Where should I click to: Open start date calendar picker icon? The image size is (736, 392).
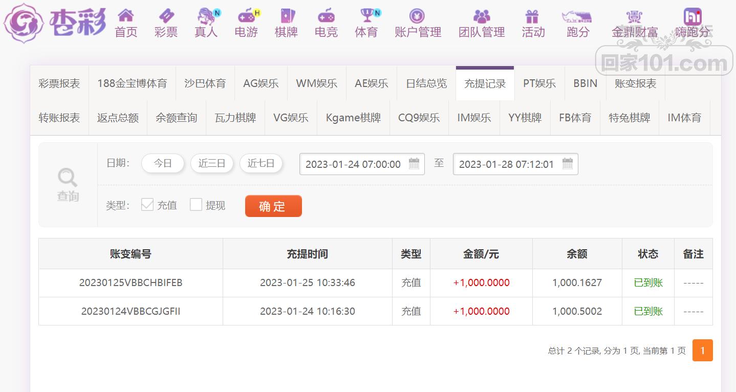[414, 164]
